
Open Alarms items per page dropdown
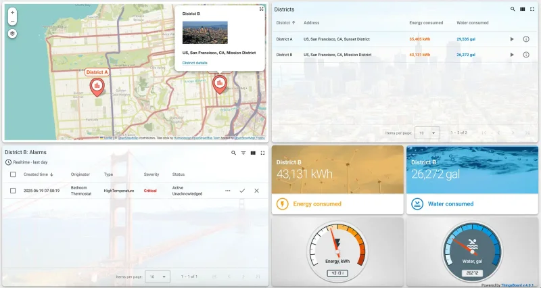pyautogui.click(x=158, y=277)
